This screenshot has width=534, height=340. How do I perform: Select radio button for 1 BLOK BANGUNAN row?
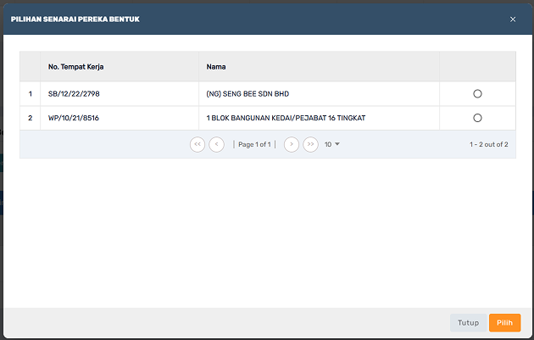pyautogui.click(x=477, y=118)
